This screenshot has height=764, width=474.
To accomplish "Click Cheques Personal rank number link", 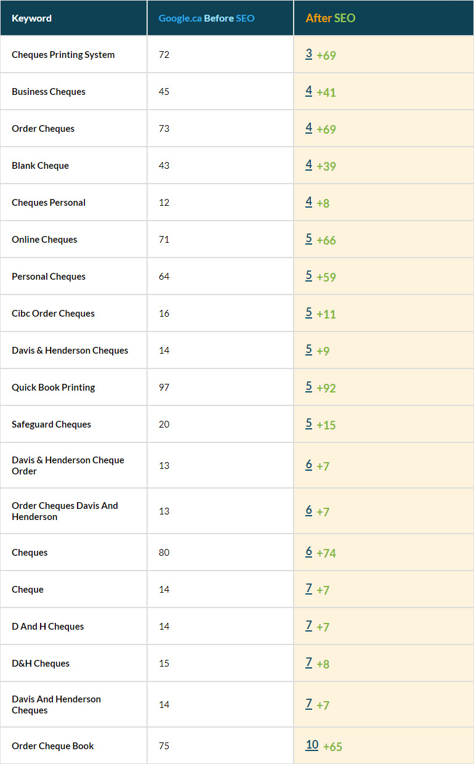I will tap(308, 202).
